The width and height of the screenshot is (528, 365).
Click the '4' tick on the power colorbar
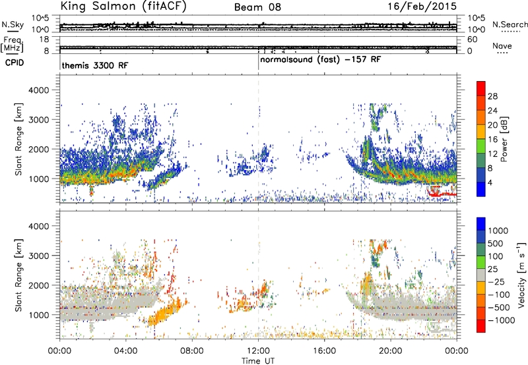490,182
